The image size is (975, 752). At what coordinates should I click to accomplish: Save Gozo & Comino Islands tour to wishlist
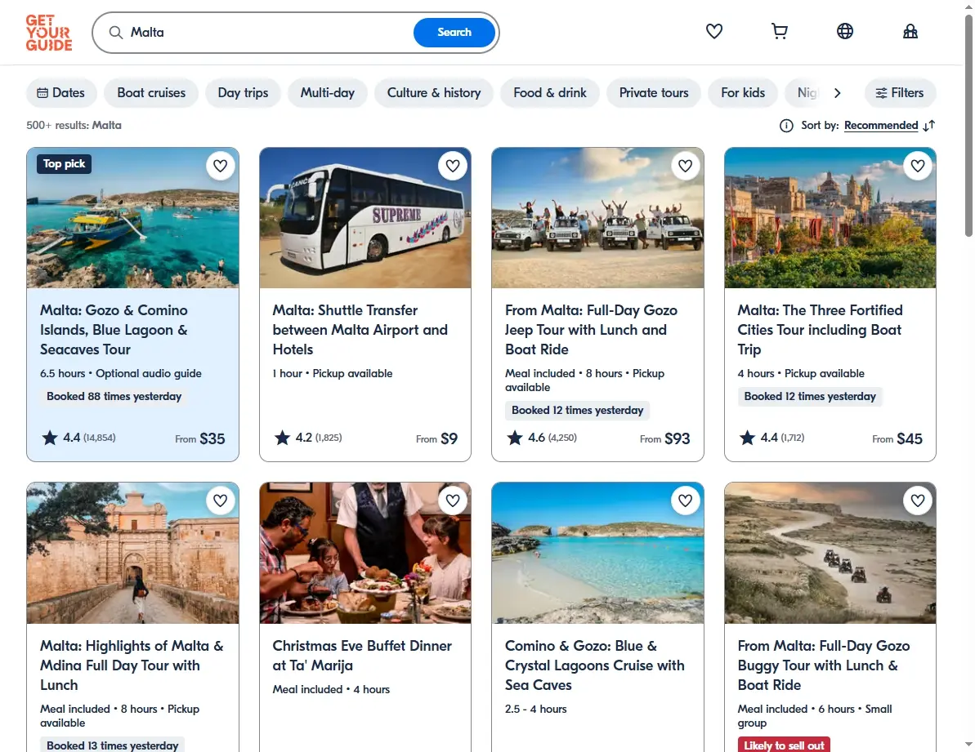220,166
